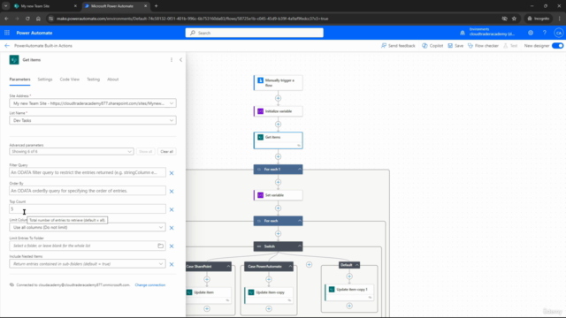Switch to the Parameters tab

pos(19,79)
